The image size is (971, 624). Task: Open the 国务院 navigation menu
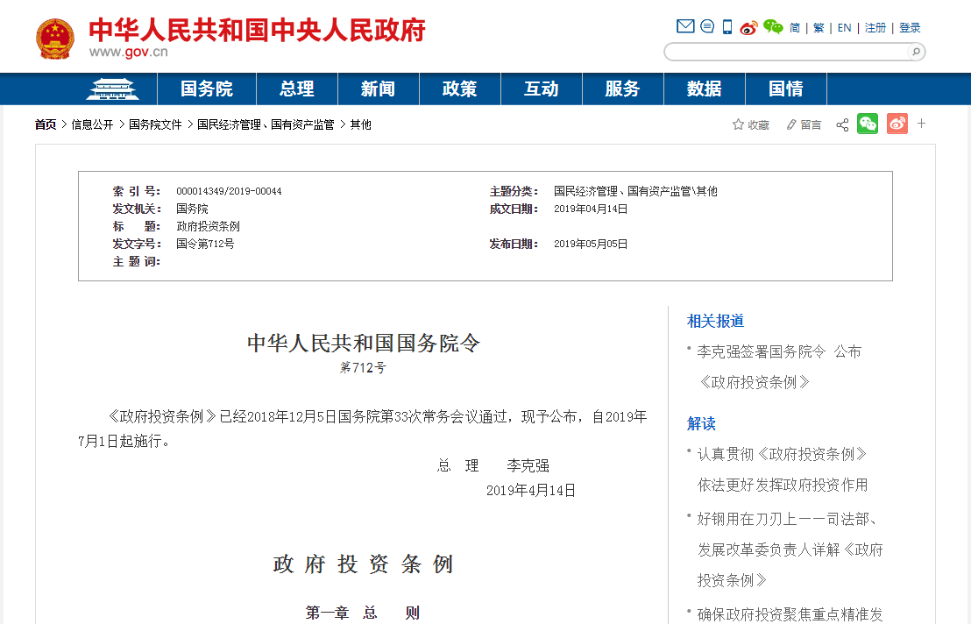point(207,89)
